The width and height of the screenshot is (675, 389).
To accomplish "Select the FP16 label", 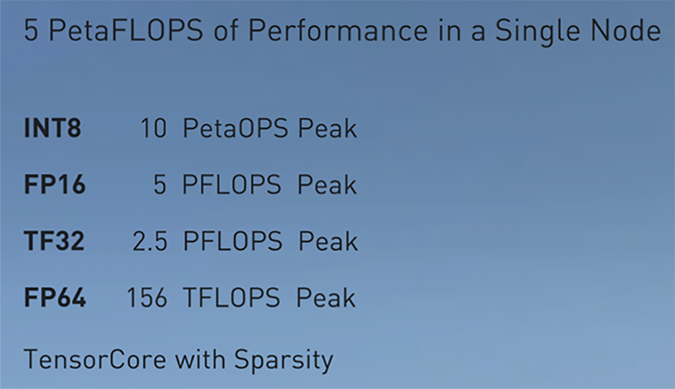I will click(55, 185).
